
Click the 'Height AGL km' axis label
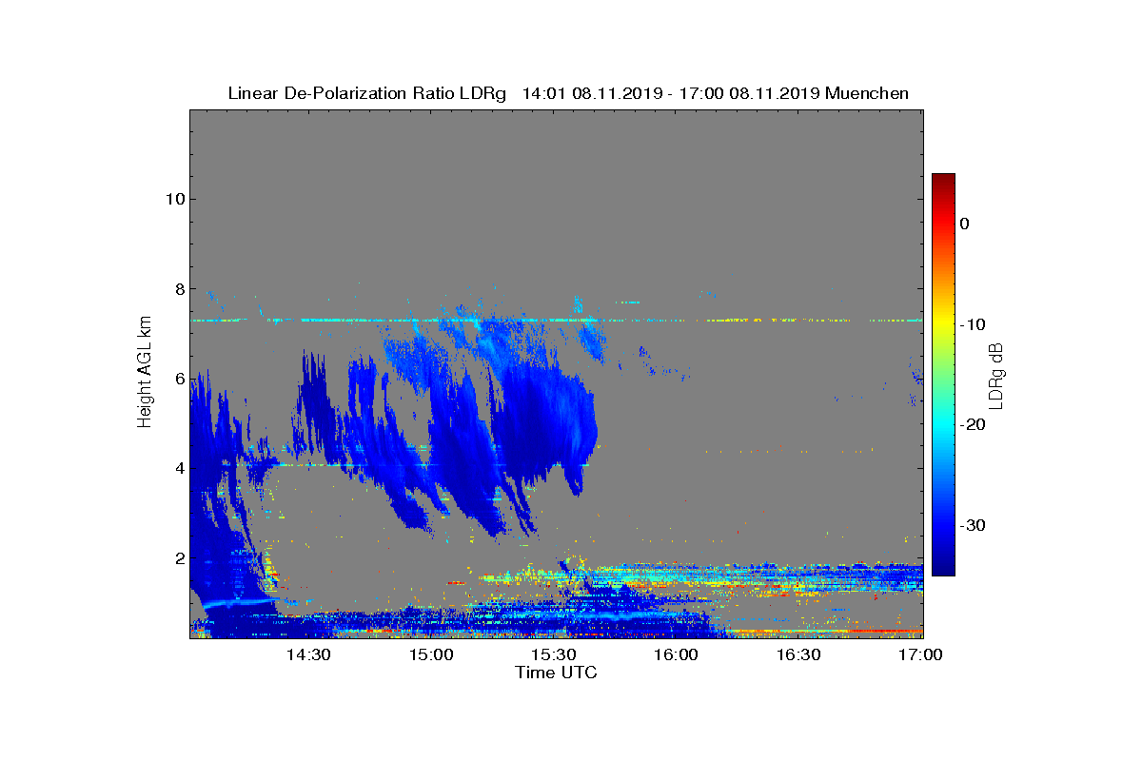(x=145, y=373)
